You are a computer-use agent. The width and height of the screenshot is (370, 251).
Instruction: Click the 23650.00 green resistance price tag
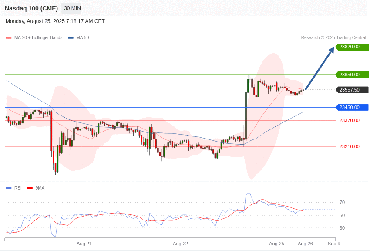352,75
